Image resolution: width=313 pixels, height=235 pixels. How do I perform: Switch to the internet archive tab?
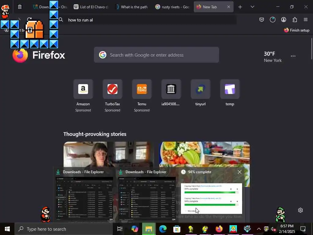pos(20,7)
